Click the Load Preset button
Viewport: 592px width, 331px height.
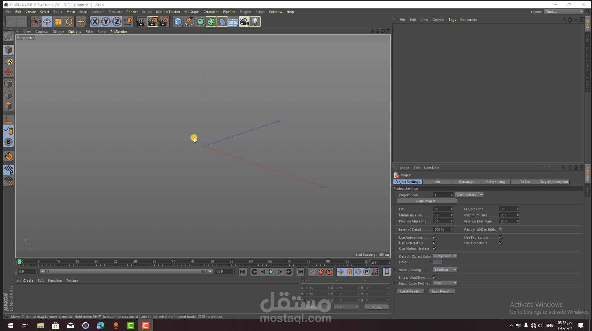pyautogui.click(x=410, y=291)
